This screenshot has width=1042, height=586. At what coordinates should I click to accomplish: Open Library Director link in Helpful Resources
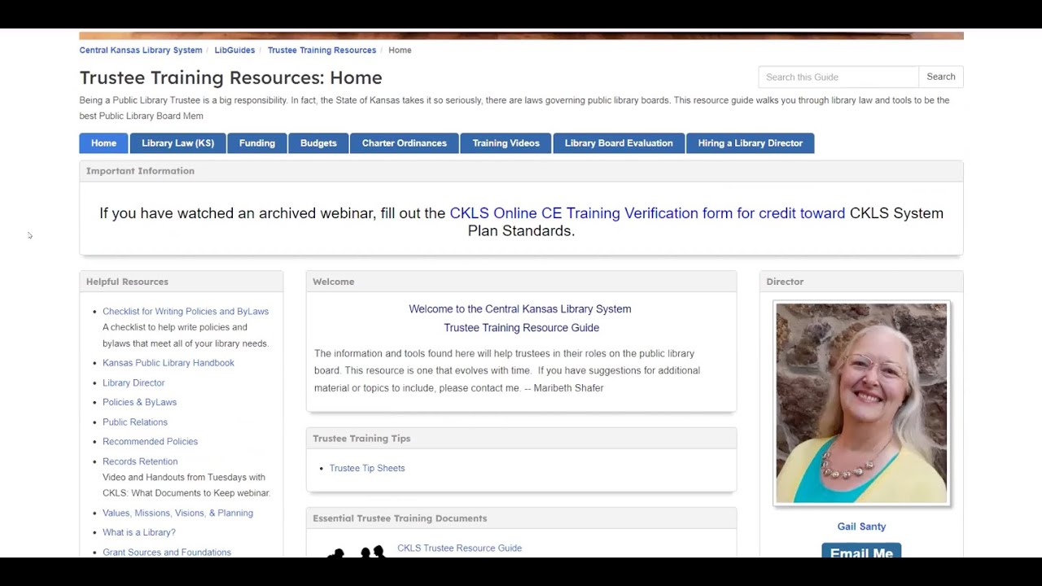coord(134,383)
